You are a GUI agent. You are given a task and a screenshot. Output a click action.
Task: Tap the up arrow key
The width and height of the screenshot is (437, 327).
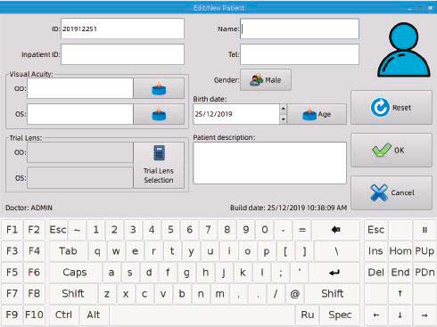point(400,293)
